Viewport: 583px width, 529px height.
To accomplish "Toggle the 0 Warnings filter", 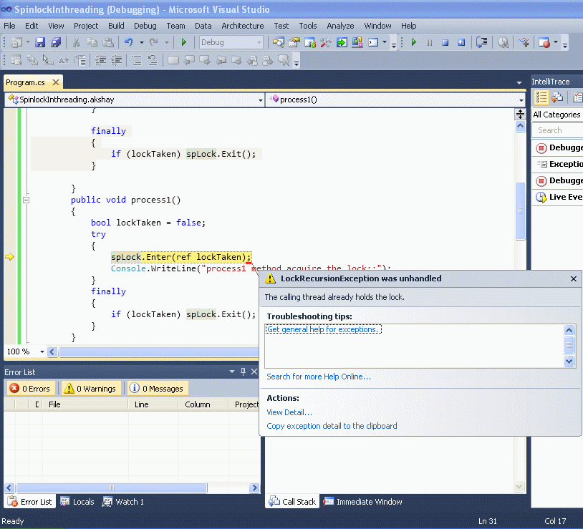I will pyautogui.click(x=90, y=387).
